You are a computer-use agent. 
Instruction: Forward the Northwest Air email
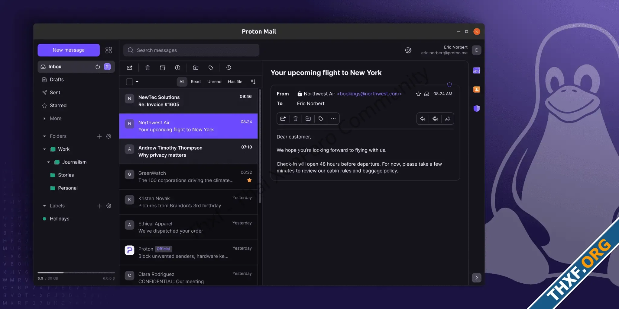(448, 119)
